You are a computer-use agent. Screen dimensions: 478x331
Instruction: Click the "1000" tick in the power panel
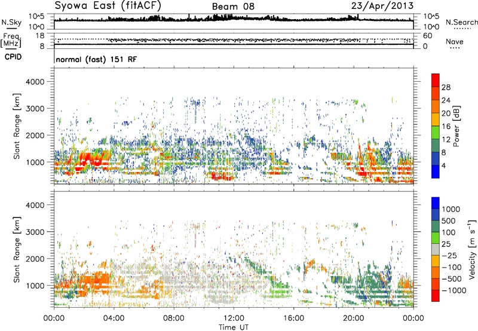(x=35, y=162)
